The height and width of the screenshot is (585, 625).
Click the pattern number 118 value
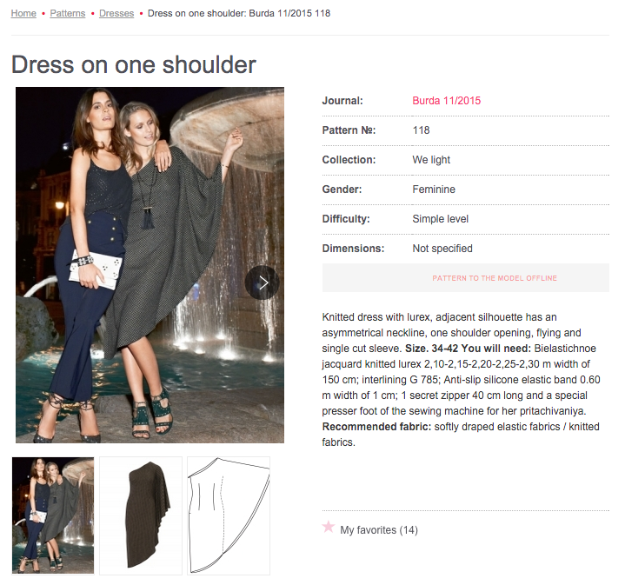pyautogui.click(x=421, y=130)
